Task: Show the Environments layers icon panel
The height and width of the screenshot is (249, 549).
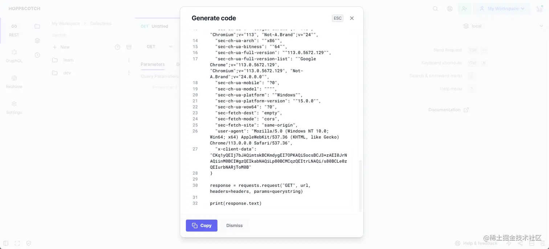Action: point(37,41)
